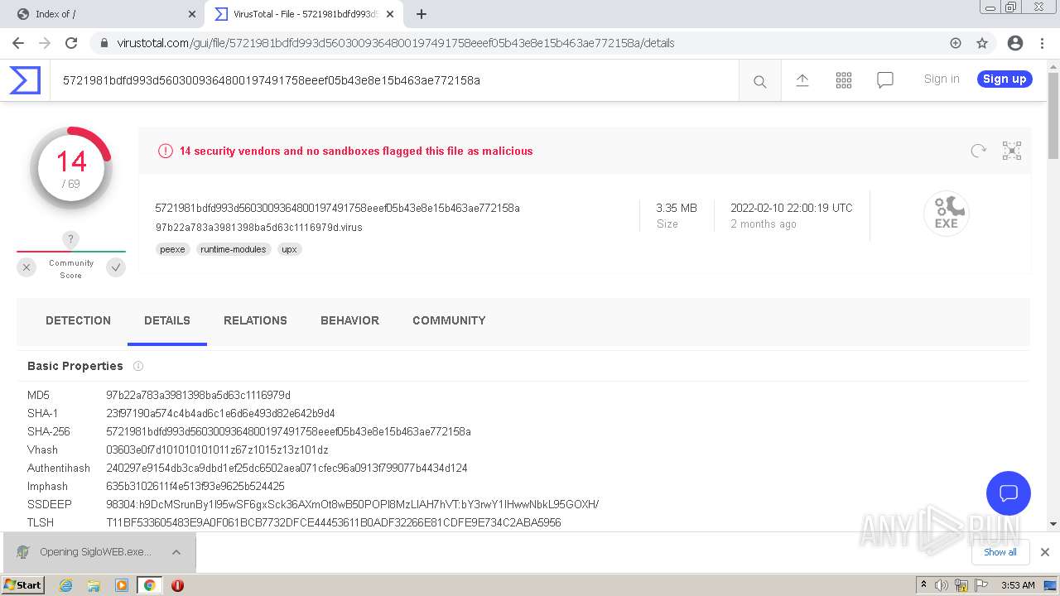
Task: Click the EXE file type icon
Action: click(947, 214)
